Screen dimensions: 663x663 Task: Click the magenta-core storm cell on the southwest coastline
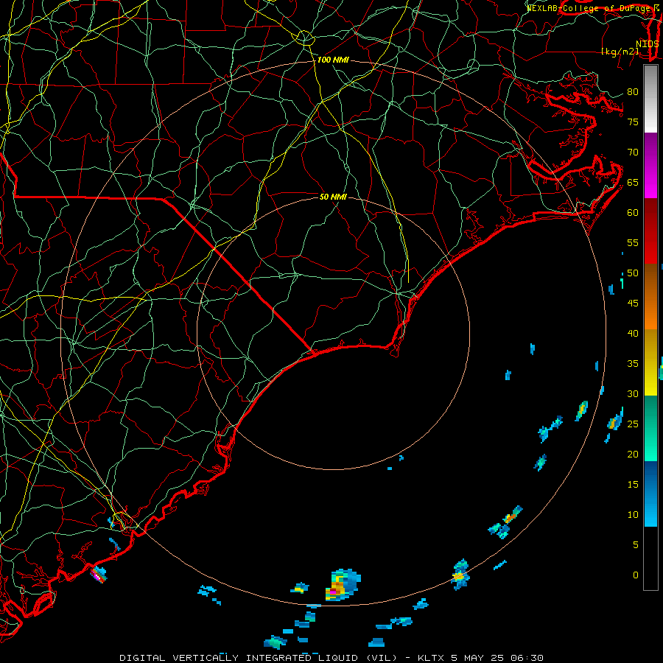click(x=98, y=575)
